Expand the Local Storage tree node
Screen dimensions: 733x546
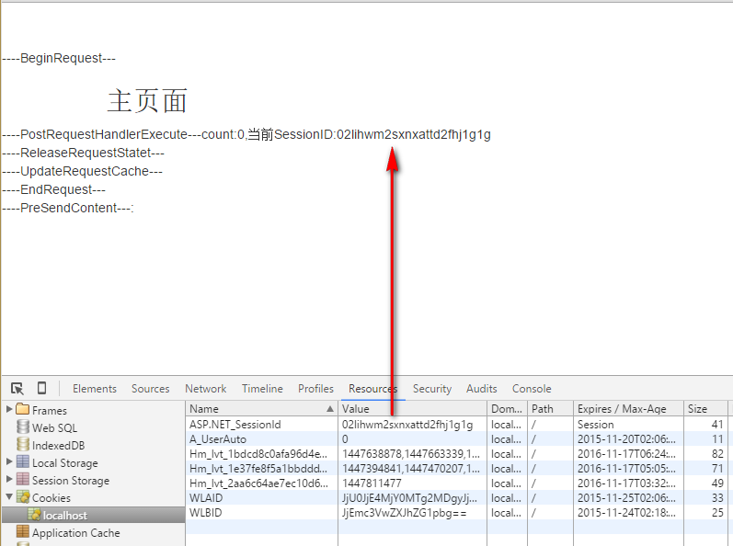[x=9, y=462]
